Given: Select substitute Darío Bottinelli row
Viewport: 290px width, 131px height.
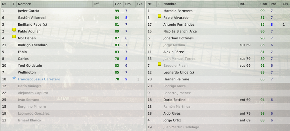Looking at the screenshot, I should [x=218, y=100].
